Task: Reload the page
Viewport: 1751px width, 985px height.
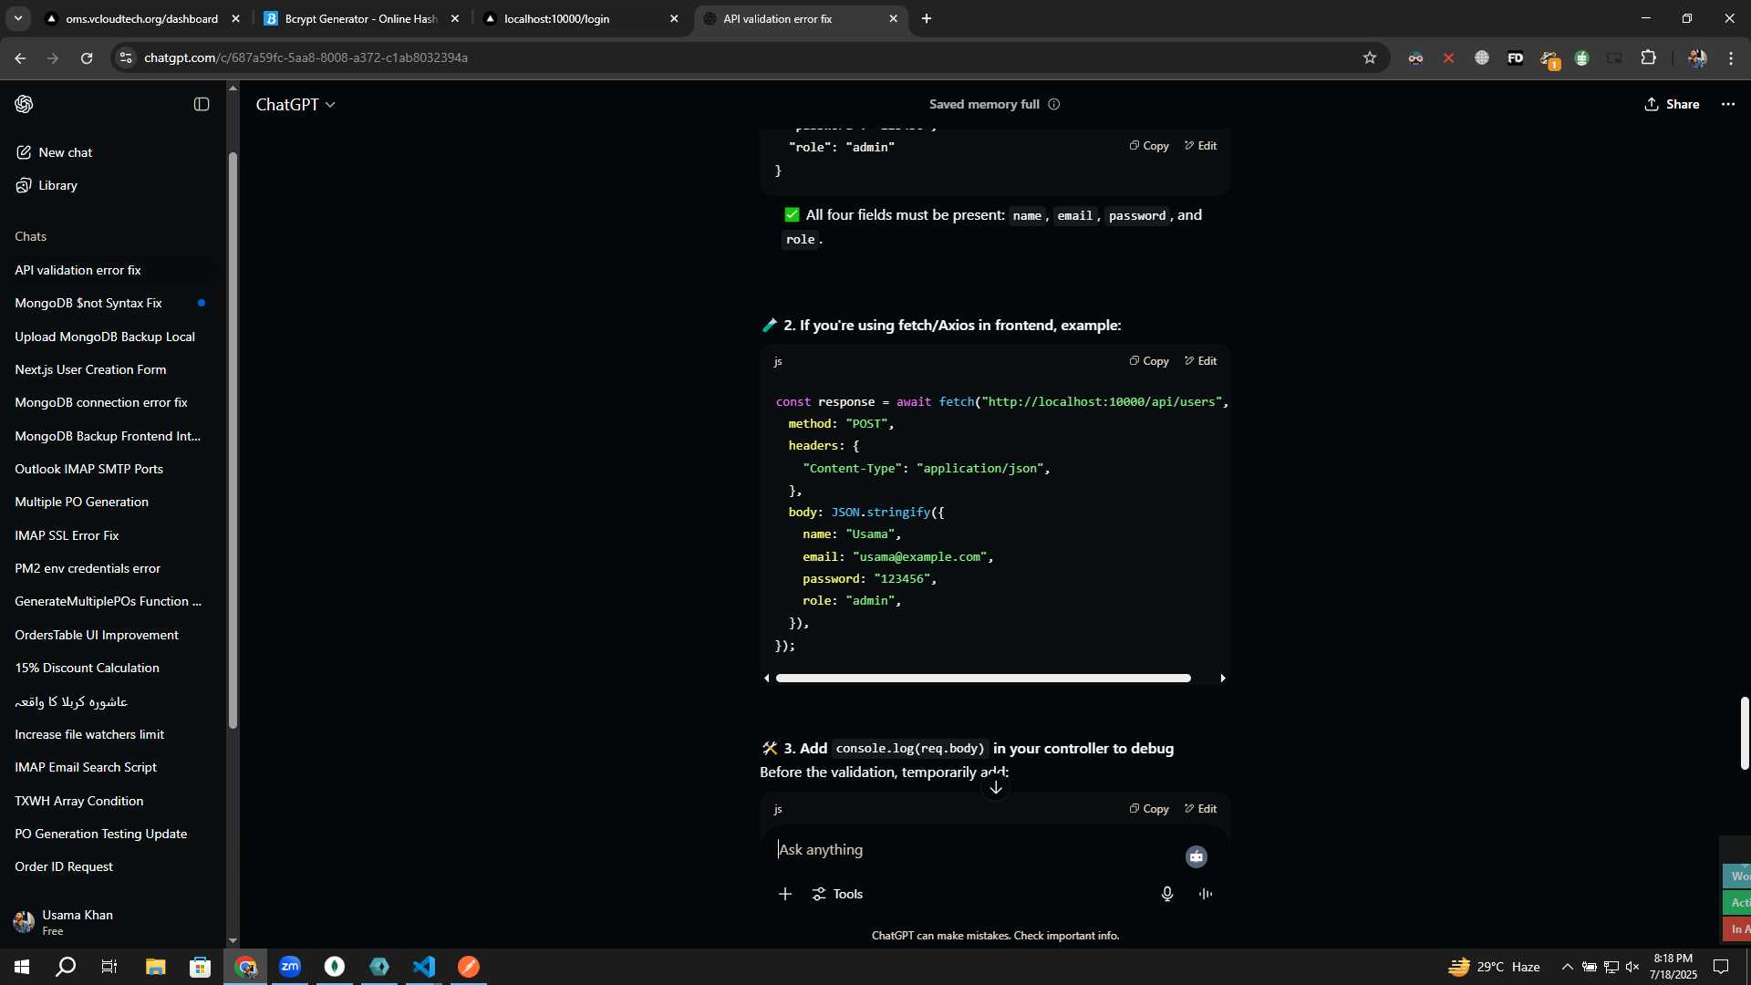Action: pyautogui.click(x=87, y=57)
